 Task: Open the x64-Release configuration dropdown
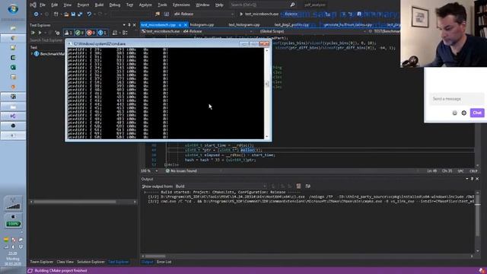204,14
